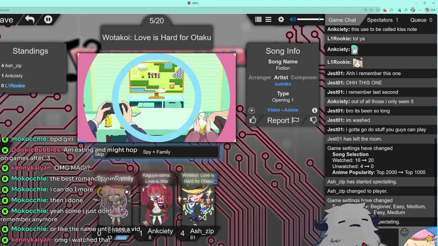Click the 'Jest01 has left the room.' message
Screen dimensions: 438x246
tap(355, 139)
